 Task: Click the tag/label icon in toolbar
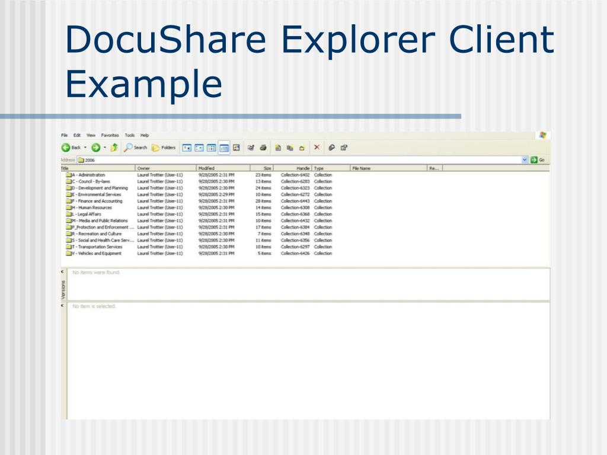(331, 148)
